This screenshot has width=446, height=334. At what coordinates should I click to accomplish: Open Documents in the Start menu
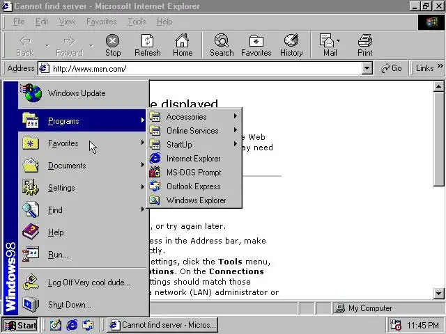coord(82,166)
